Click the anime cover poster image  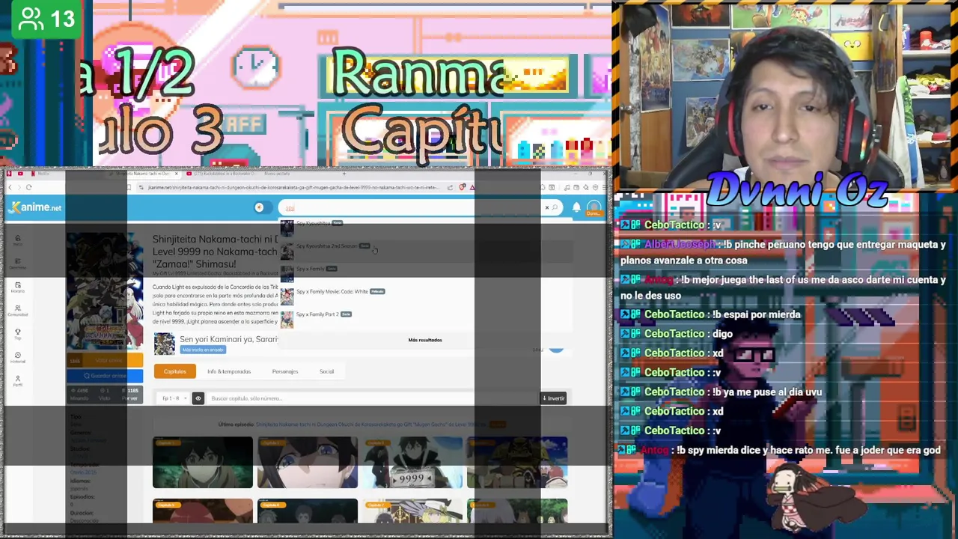(x=105, y=292)
